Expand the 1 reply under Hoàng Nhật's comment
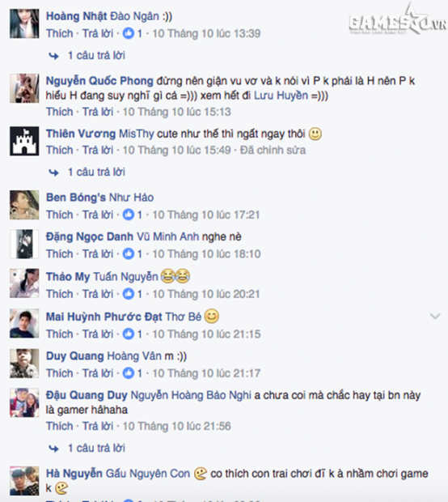This screenshot has height=502, width=448. [x=96, y=55]
